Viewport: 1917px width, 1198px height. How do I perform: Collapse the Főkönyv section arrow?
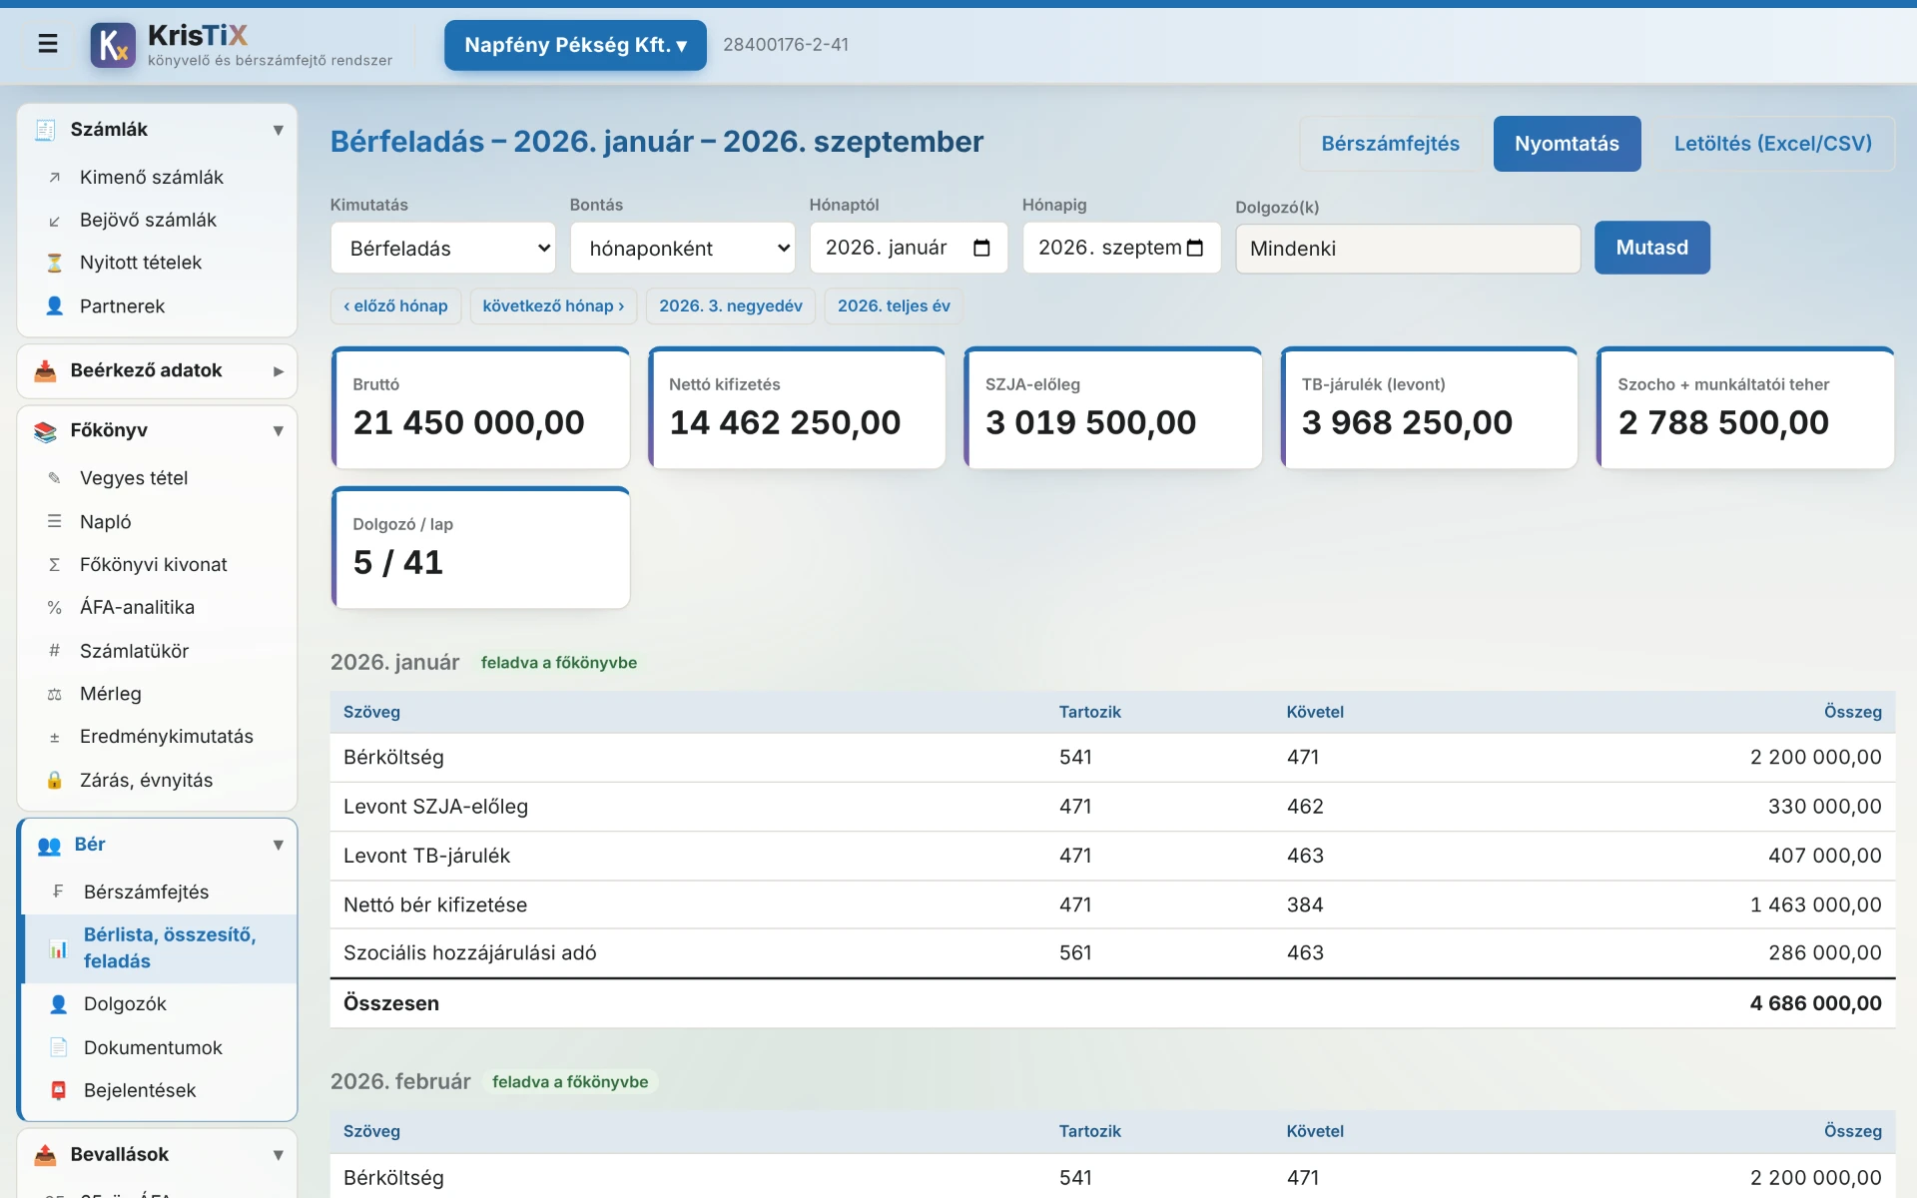(x=279, y=431)
